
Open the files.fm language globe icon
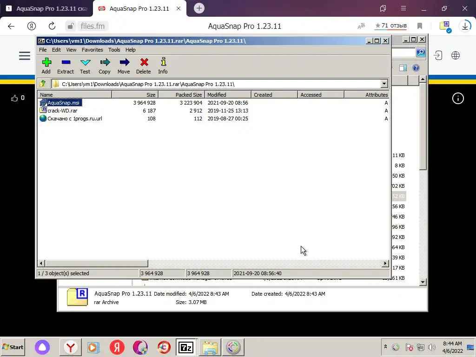pyautogui.click(x=456, y=55)
